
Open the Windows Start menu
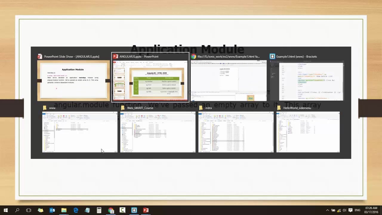tap(6, 210)
